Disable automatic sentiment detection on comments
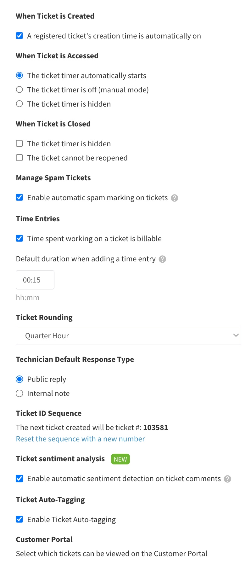 point(20,479)
